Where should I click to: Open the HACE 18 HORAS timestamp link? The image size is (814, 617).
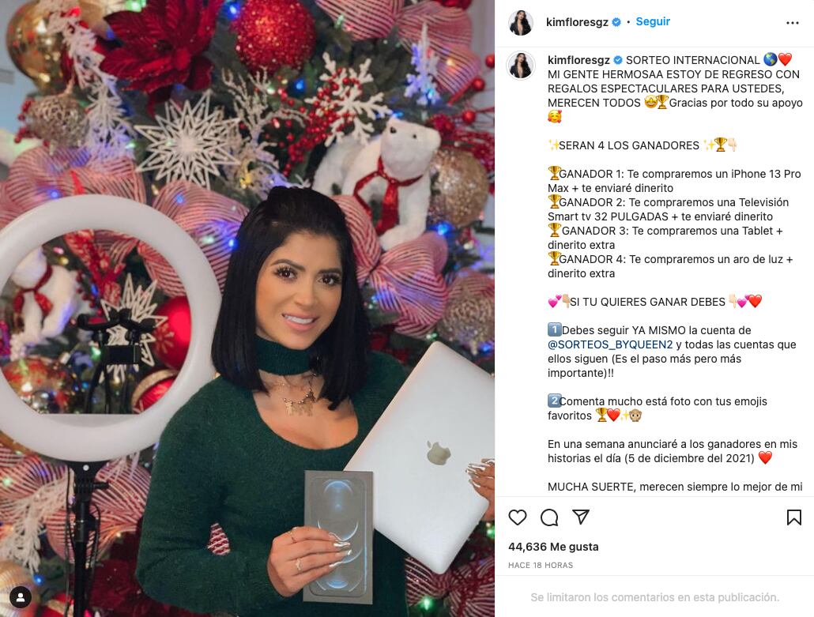point(541,565)
